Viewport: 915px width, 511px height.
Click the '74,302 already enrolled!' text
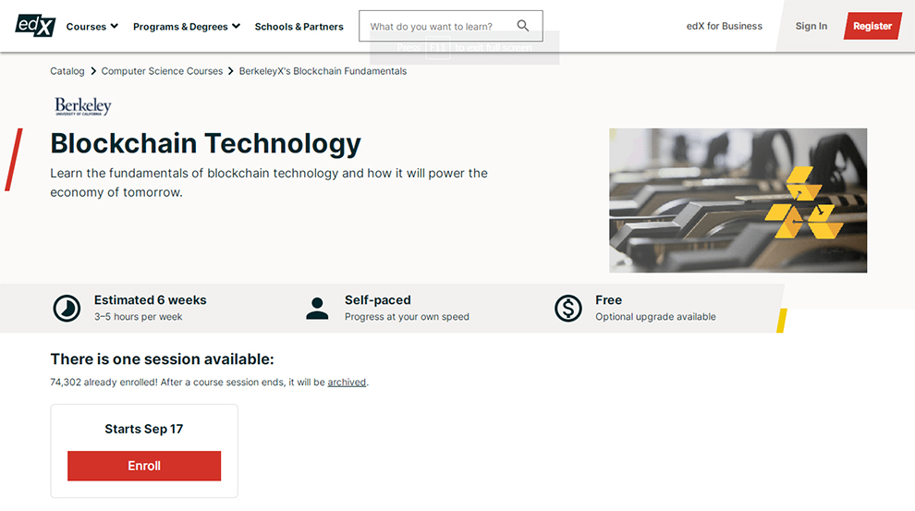tap(104, 382)
